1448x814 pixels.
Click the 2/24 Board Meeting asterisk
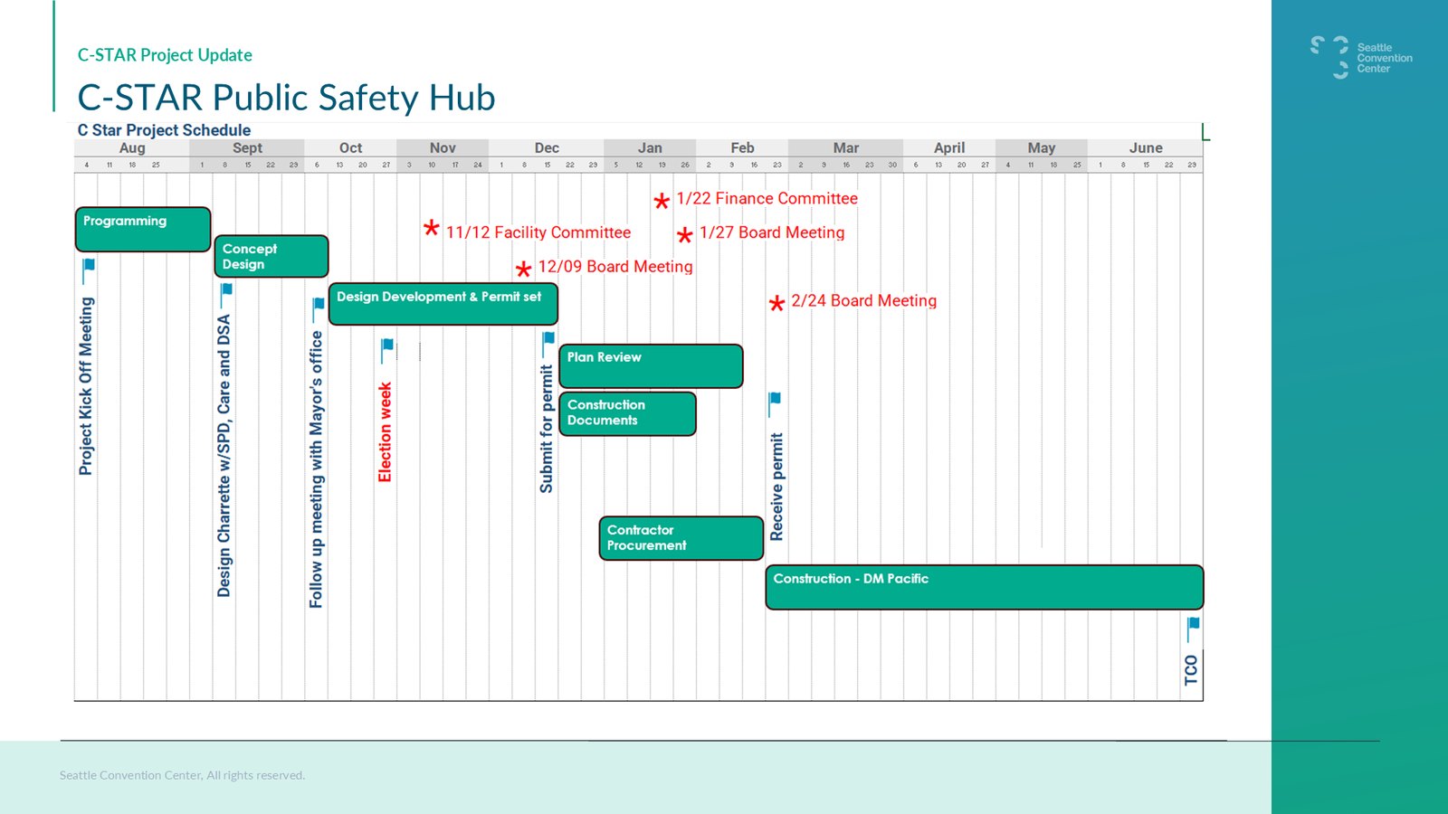click(x=776, y=303)
